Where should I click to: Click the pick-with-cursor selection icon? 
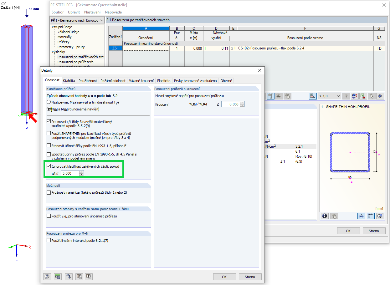(372, 96)
